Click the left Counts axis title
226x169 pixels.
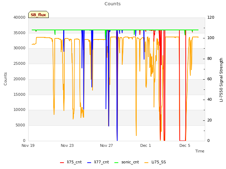tap(5, 79)
